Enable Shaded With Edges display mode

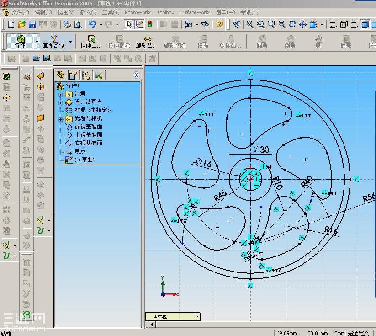(365, 24)
